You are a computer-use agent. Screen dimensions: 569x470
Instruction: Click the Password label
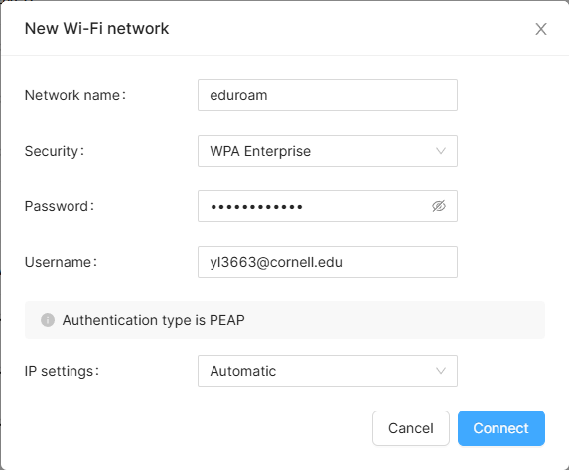click(60, 206)
